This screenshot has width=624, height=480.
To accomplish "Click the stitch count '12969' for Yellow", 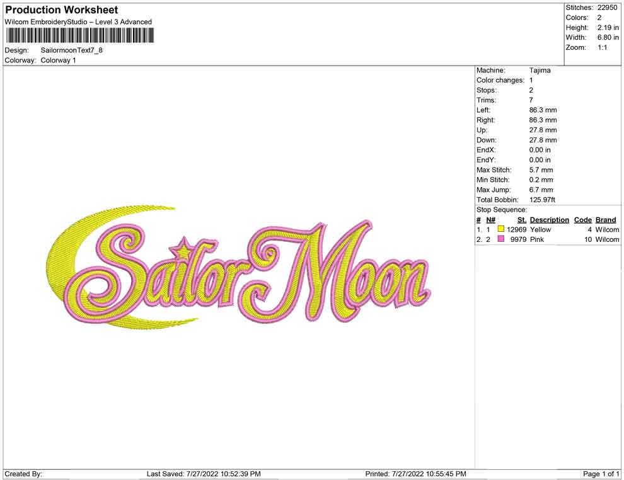I will (x=517, y=229).
